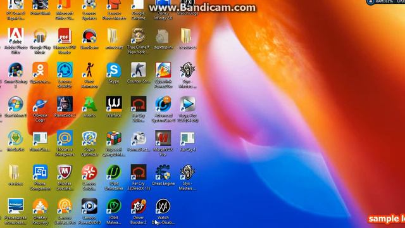Launch the red Lenovo Solution Center icon
This screenshot has width=405, height=228.
[x=89, y=177]
